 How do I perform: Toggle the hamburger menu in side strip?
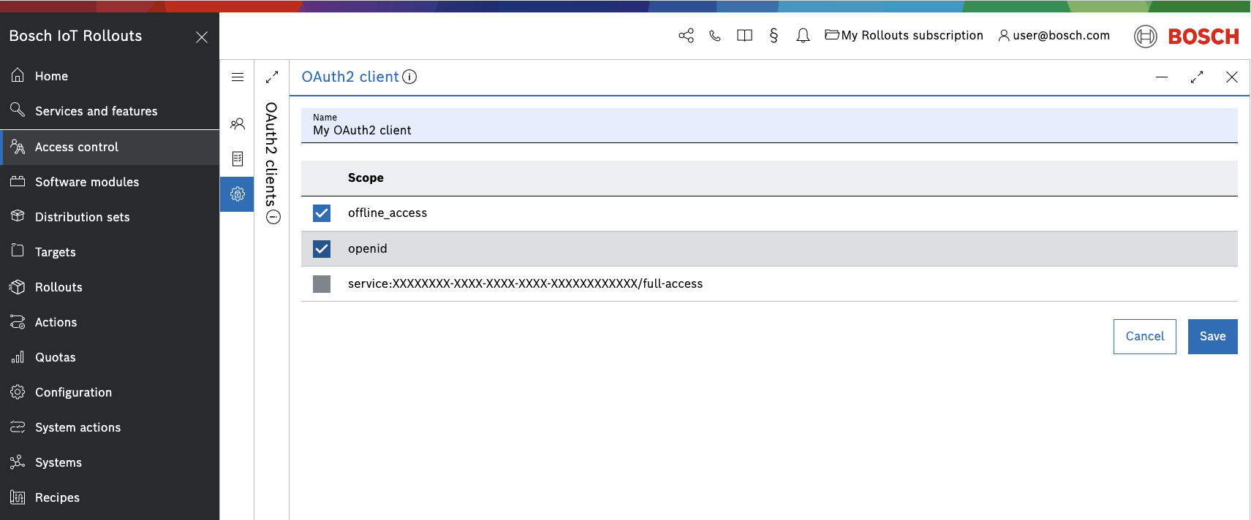pyautogui.click(x=238, y=77)
